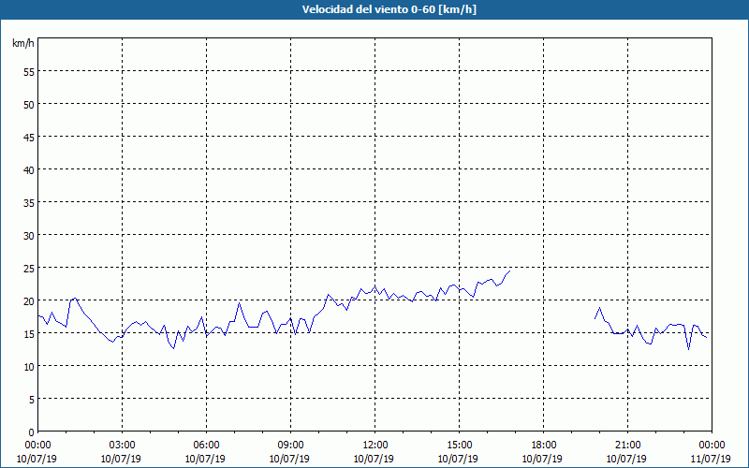Click the 10 value on the y-axis
Viewport: 749px width, 468px height.
coord(29,366)
